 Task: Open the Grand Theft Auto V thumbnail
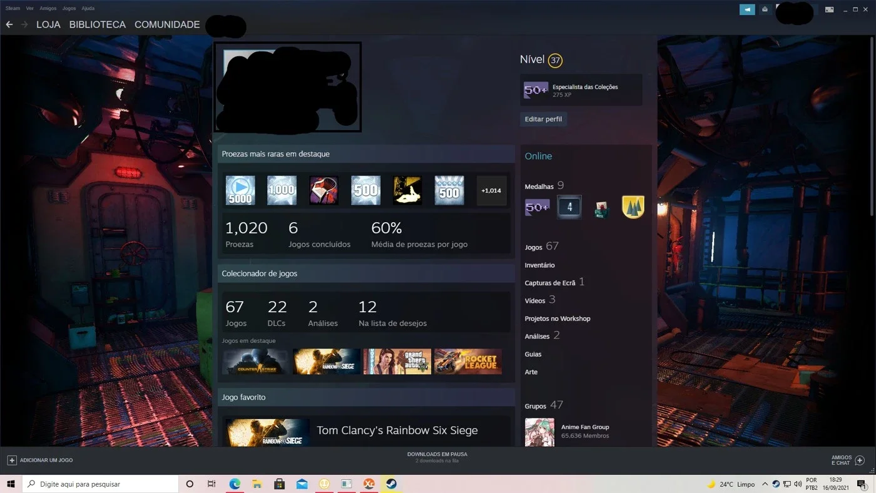pos(397,362)
